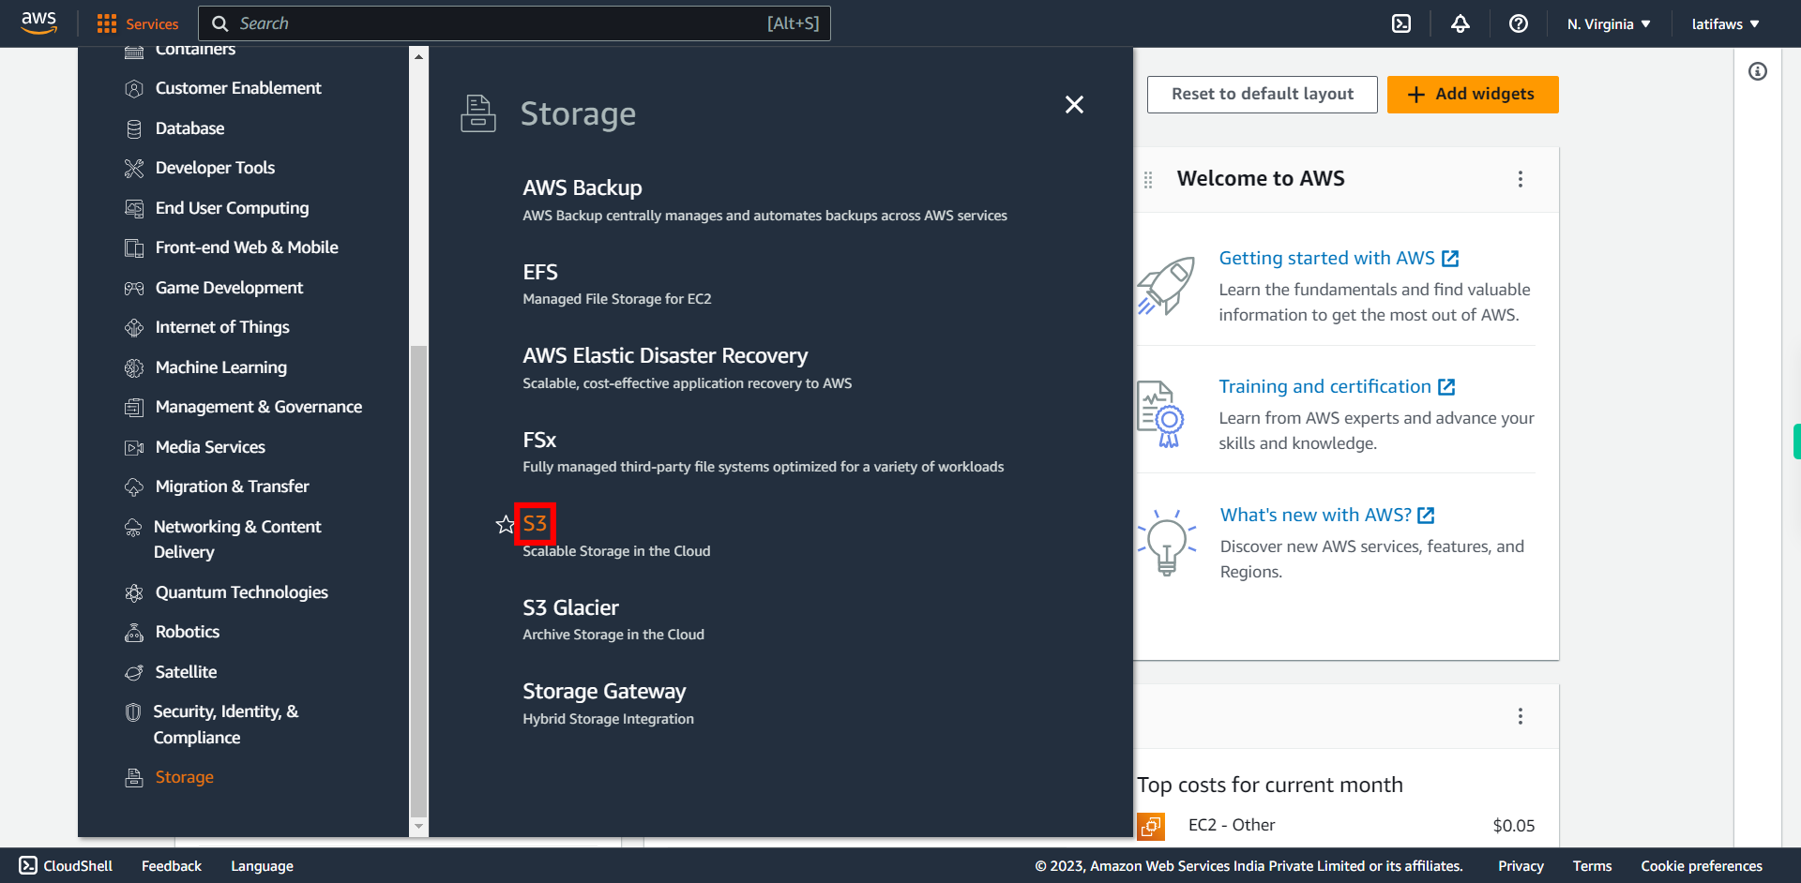
Task: Select the Database category
Action: [189, 128]
